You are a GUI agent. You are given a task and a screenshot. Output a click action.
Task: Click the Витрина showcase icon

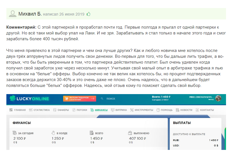[x=113, y=110]
